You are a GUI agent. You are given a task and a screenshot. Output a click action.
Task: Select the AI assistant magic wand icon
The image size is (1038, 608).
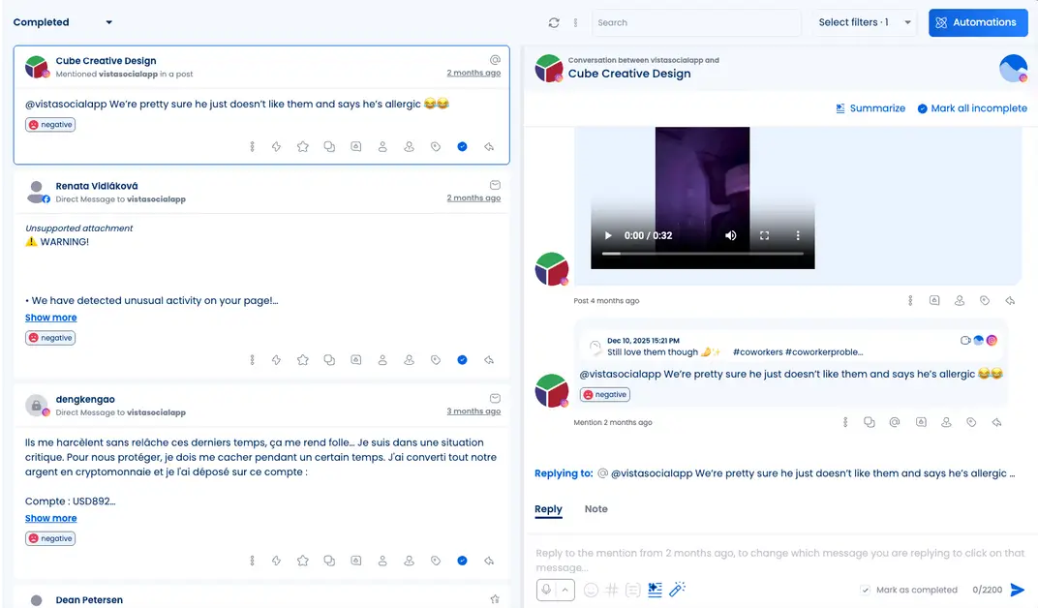point(675,589)
